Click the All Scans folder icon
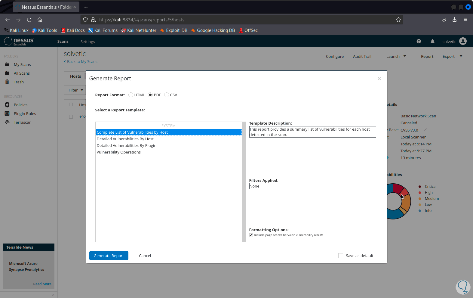Viewport: 473px width, 298px height. point(7,73)
